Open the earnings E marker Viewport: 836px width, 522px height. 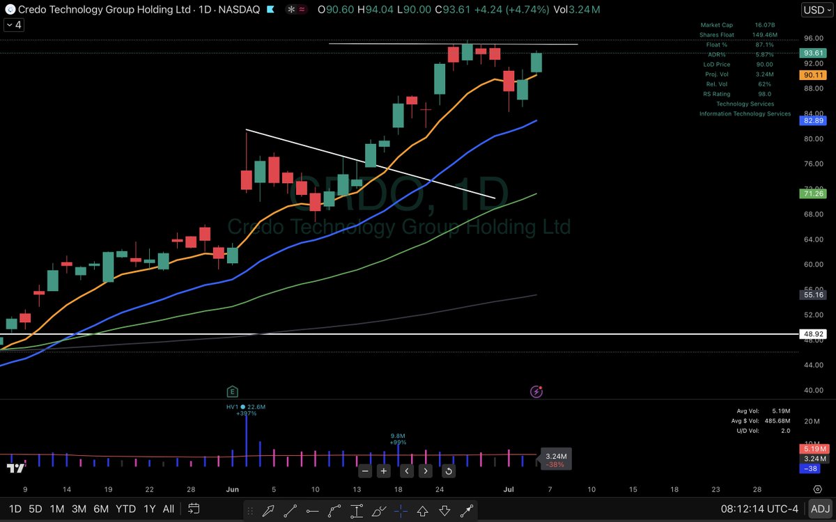[x=232, y=392]
